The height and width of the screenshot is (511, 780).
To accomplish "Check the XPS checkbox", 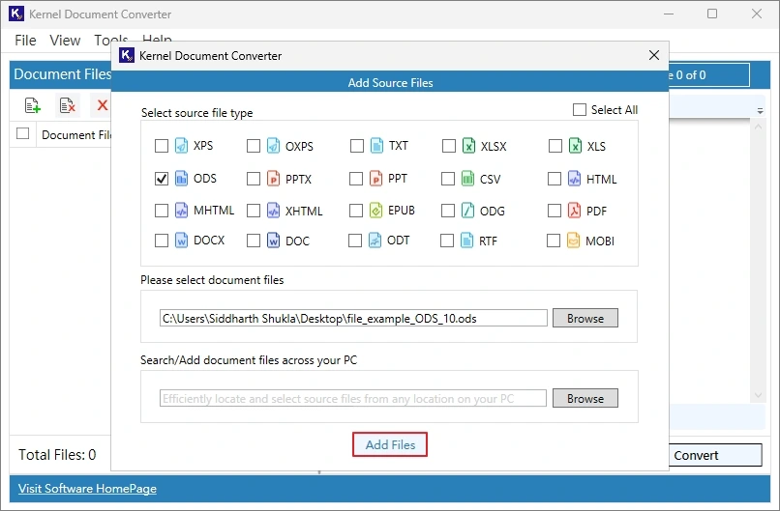I will point(162,146).
